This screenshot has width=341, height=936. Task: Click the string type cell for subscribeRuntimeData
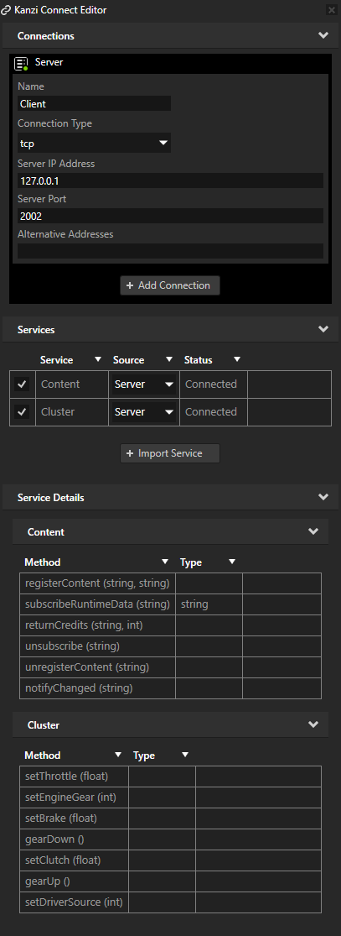pos(209,604)
